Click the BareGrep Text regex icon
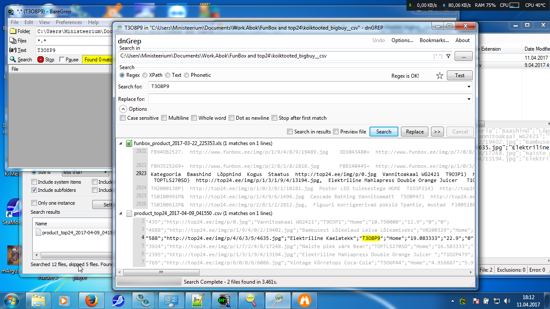550x309 pixels. (13, 50)
